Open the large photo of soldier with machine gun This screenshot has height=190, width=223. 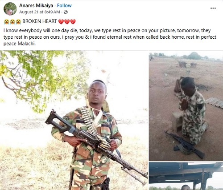coord(74,120)
